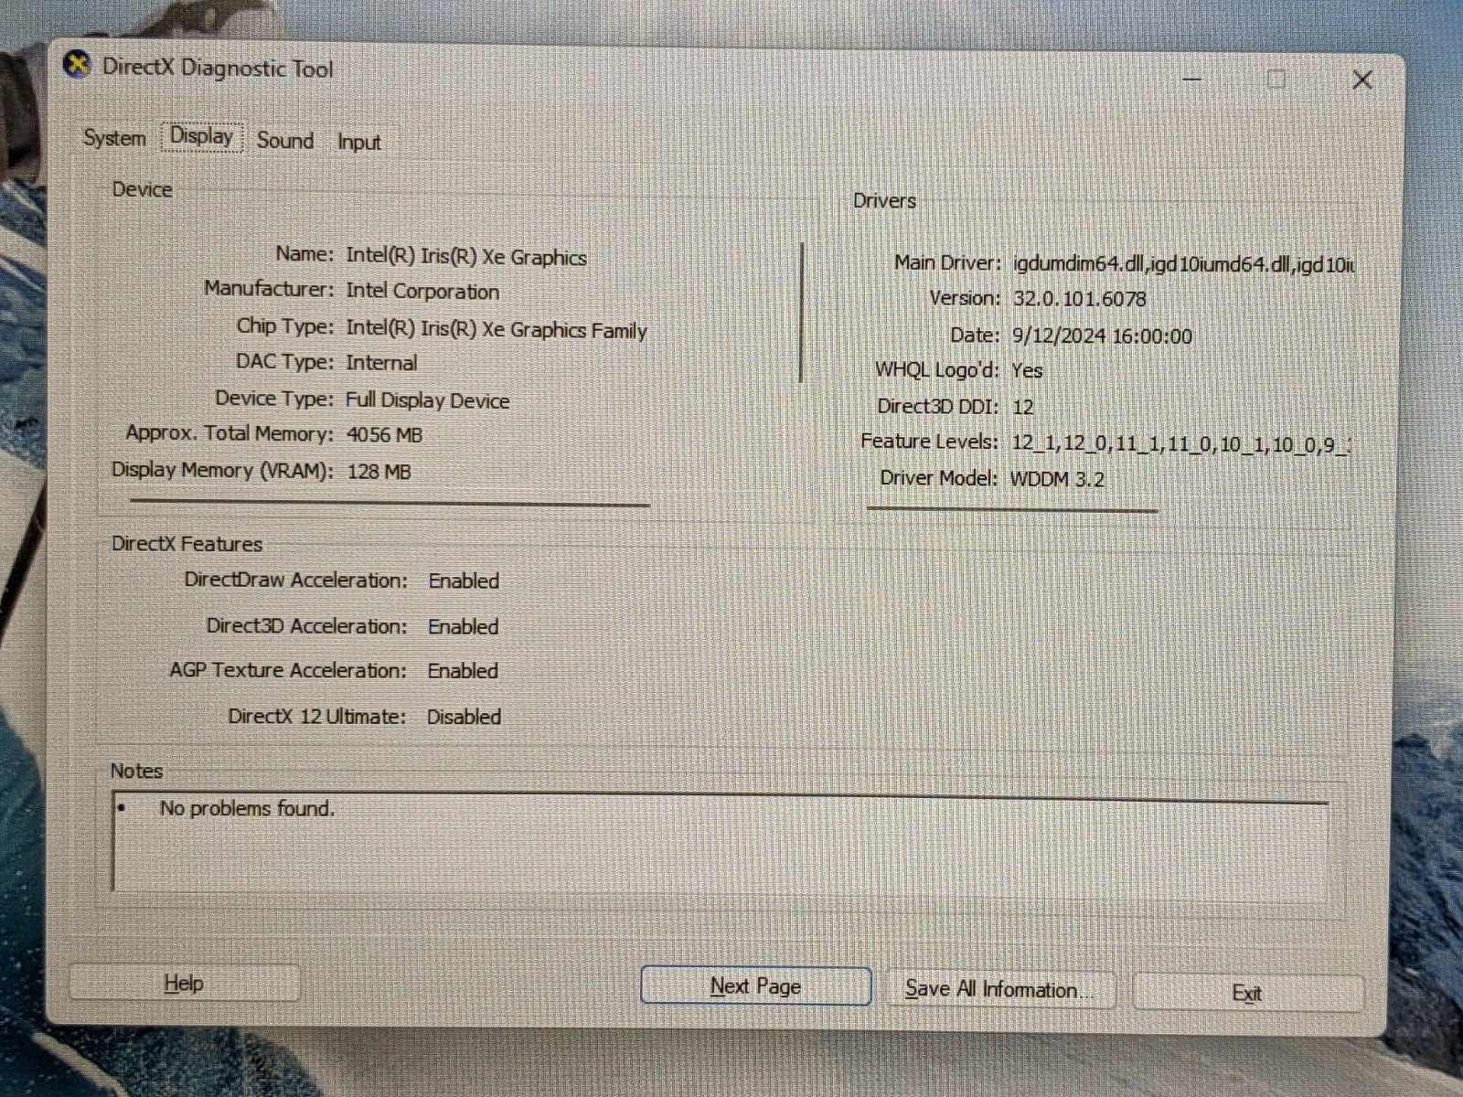Click the window title bar text
This screenshot has width=1463, height=1097.
(x=218, y=69)
